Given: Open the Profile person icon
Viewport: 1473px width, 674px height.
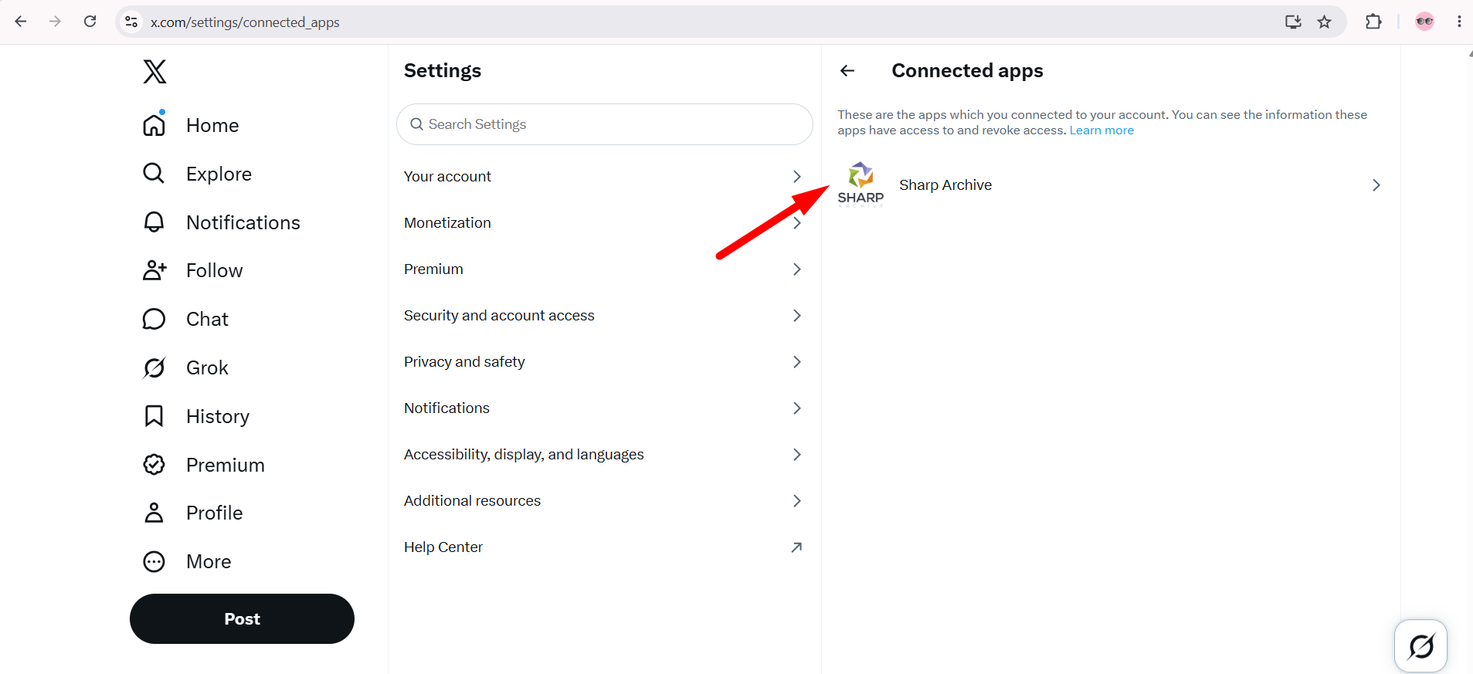Looking at the screenshot, I should tap(154, 513).
